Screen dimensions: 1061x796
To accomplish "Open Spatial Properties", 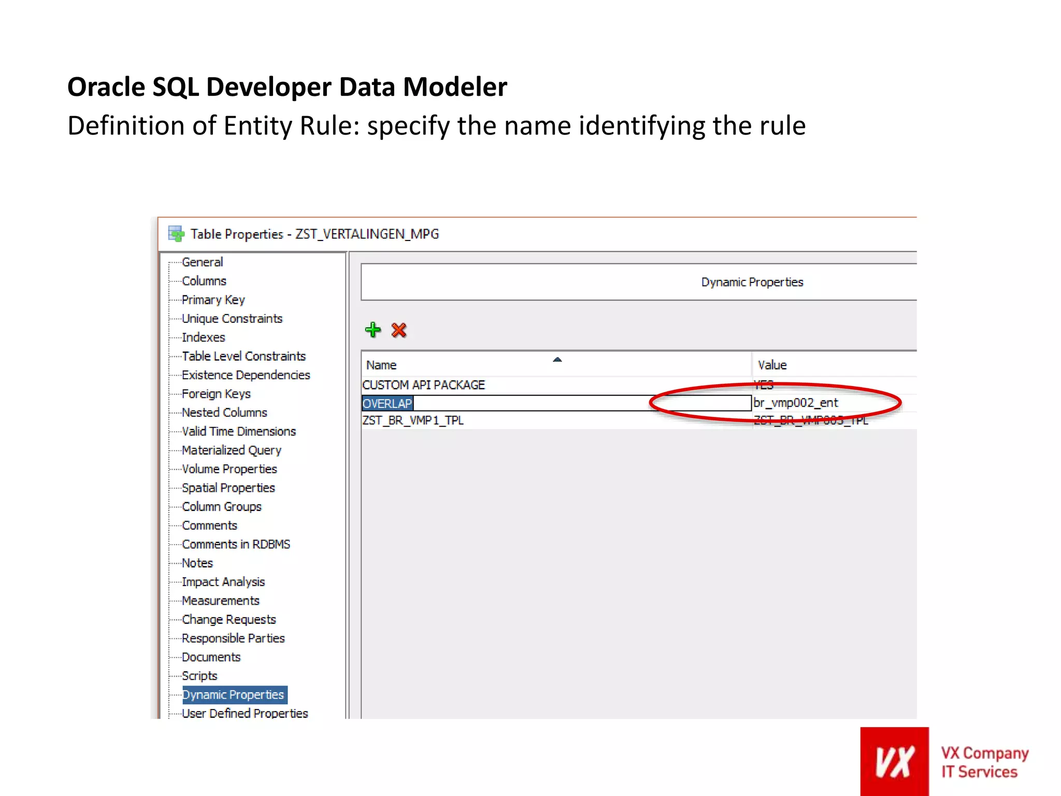I will pos(228,488).
